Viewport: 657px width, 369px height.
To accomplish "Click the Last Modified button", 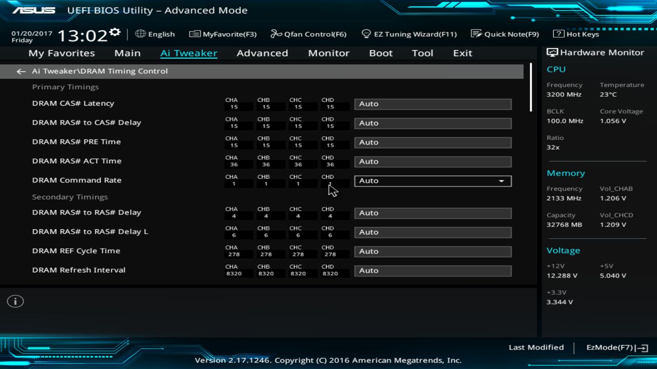I will (536, 347).
